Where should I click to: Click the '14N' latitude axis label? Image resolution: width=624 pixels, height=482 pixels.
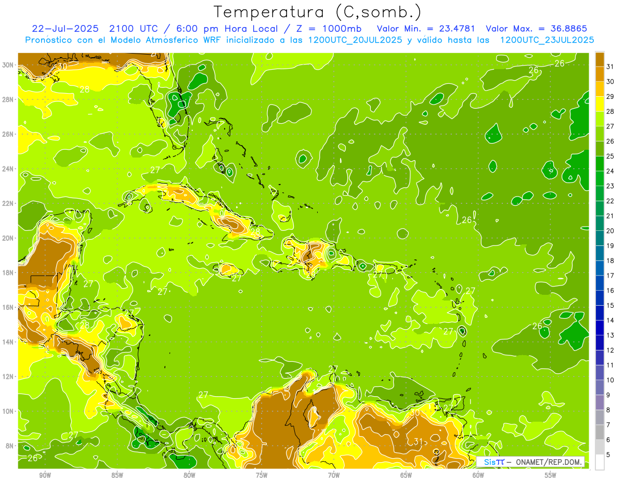(x=9, y=342)
